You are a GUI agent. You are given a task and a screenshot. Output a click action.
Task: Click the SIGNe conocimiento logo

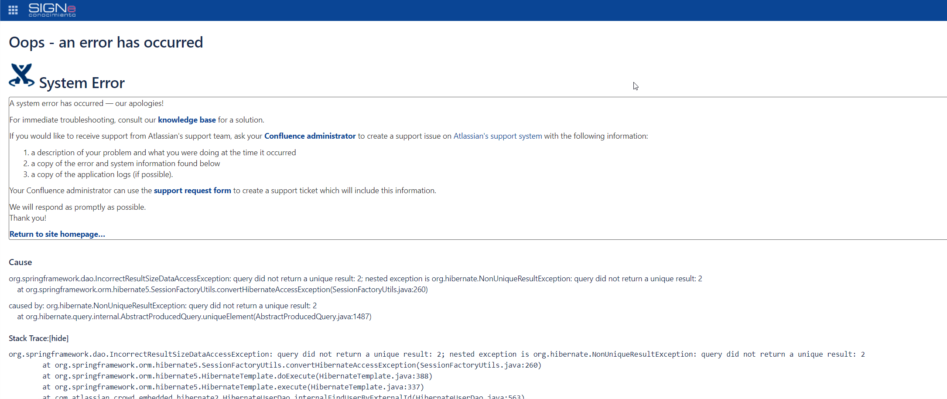point(52,10)
